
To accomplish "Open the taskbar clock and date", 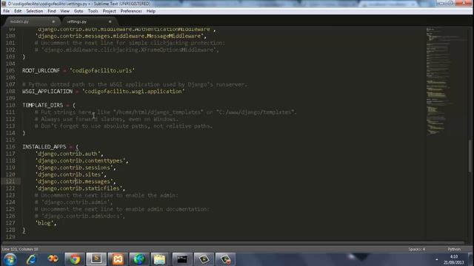I will (454, 259).
